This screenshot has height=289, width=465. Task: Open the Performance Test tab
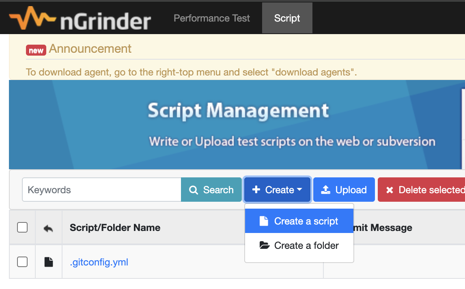tap(212, 18)
